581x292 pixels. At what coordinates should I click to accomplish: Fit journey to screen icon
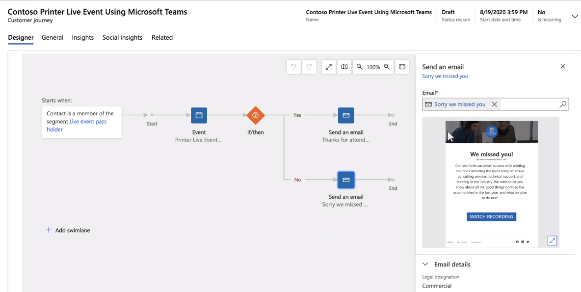pyautogui.click(x=402, y=67)
